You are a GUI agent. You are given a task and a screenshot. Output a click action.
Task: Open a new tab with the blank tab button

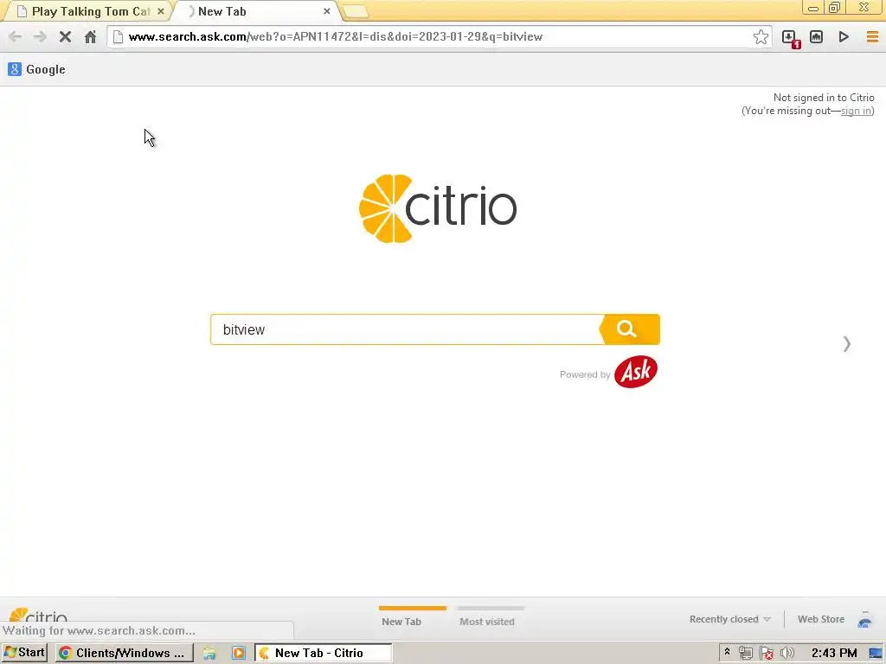coord(355,11)
